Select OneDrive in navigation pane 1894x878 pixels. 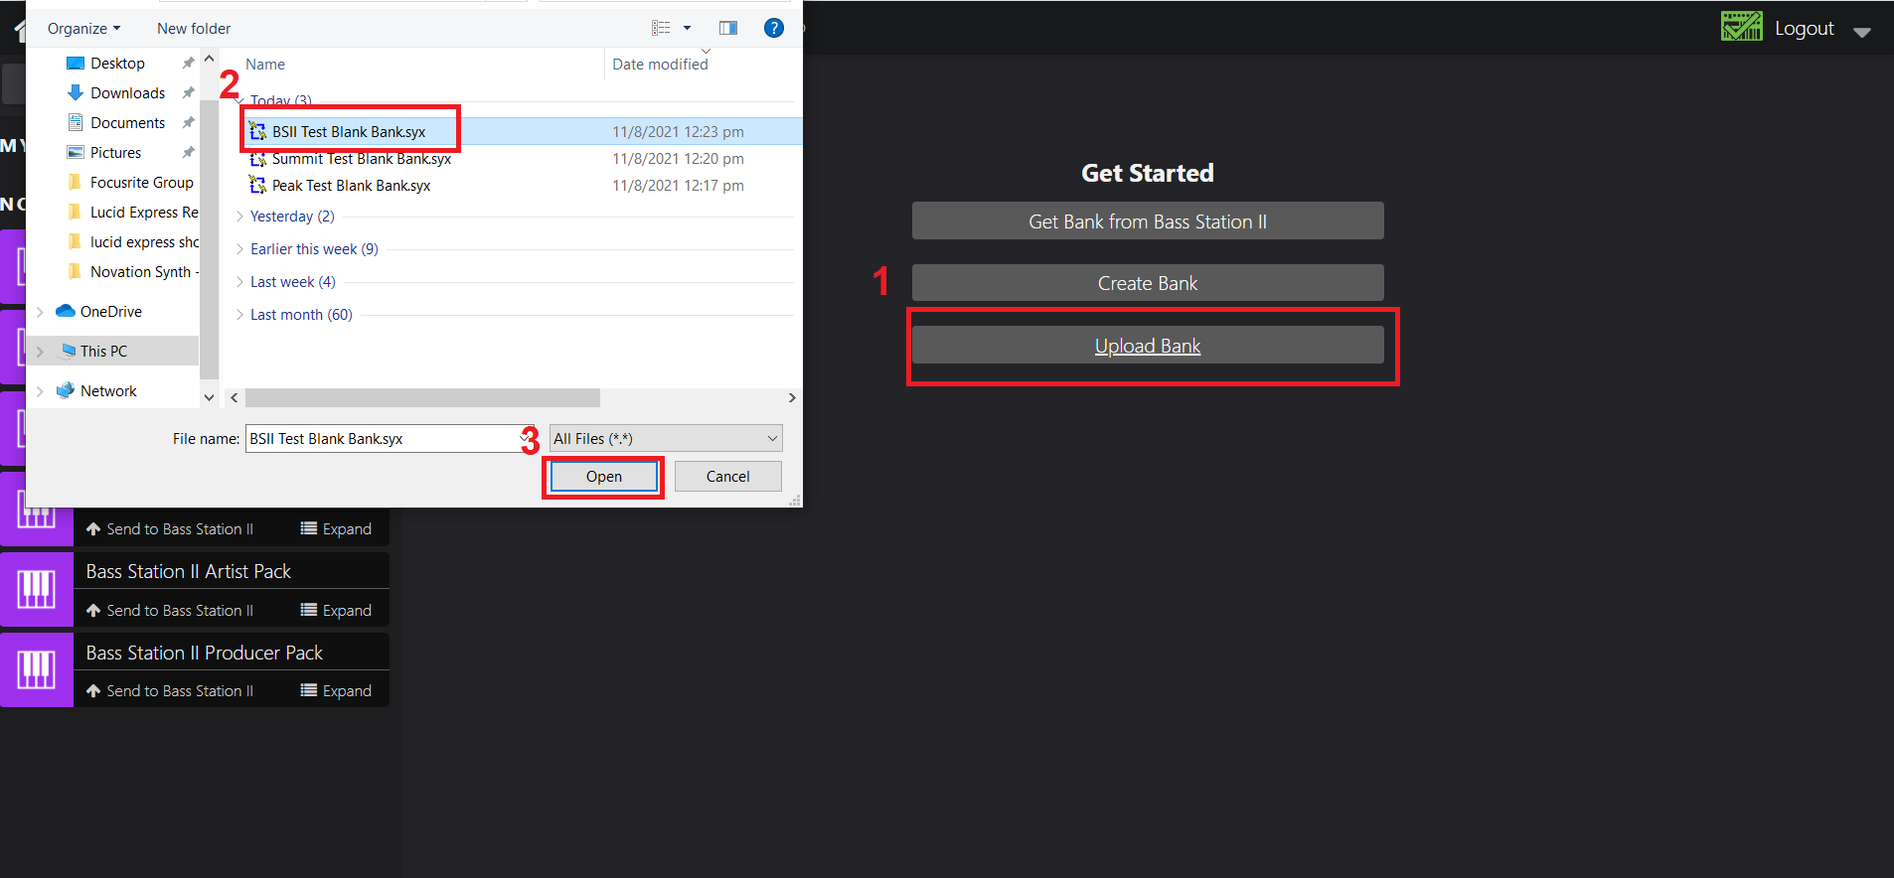110,311
